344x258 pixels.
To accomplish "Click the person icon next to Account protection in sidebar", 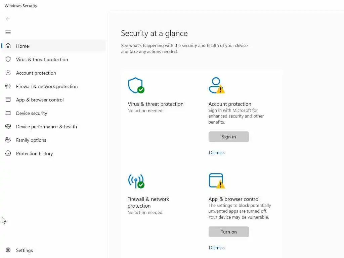I will click(x=8, y=73).
